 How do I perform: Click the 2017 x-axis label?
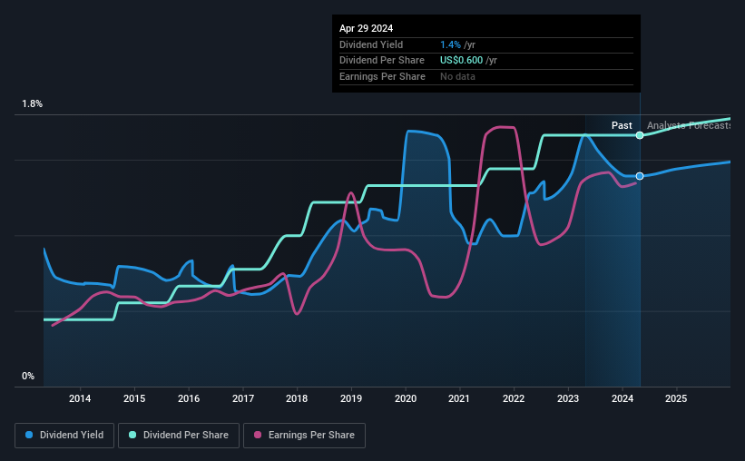(x=243, y=398)
